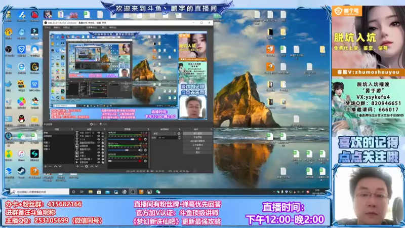Open the Steam desktop icon
Screen dimensions: 405x228
click(21, 172)
